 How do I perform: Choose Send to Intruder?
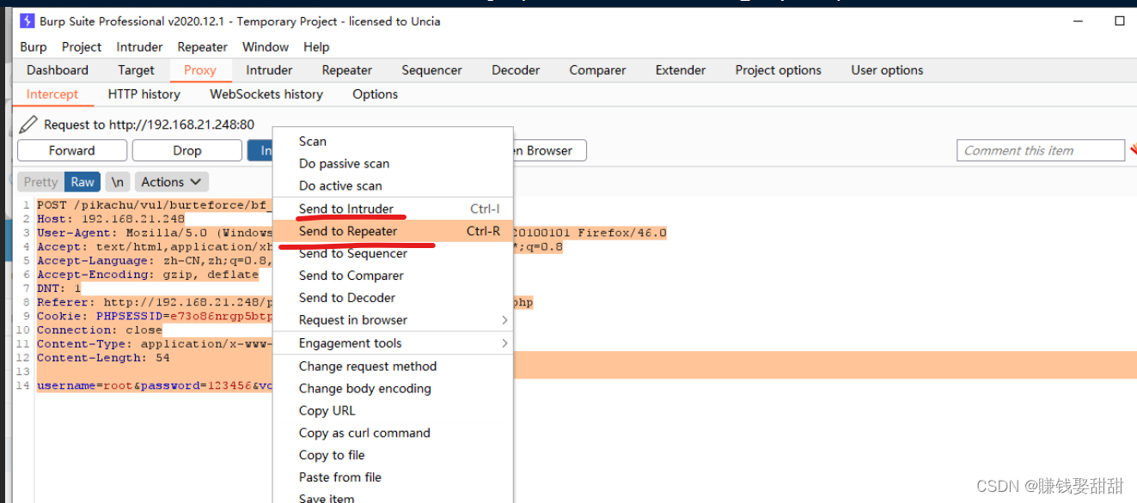(393, 209)
